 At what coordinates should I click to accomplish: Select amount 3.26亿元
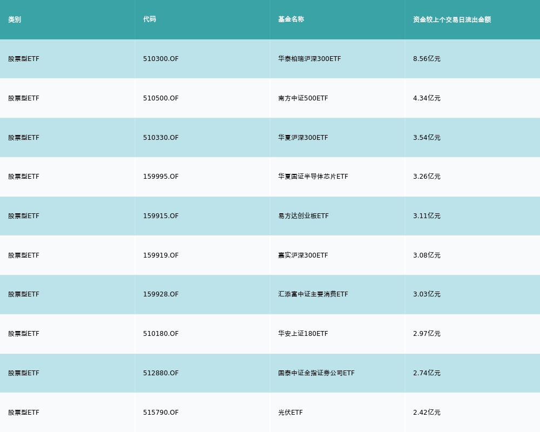click(427, 177)
